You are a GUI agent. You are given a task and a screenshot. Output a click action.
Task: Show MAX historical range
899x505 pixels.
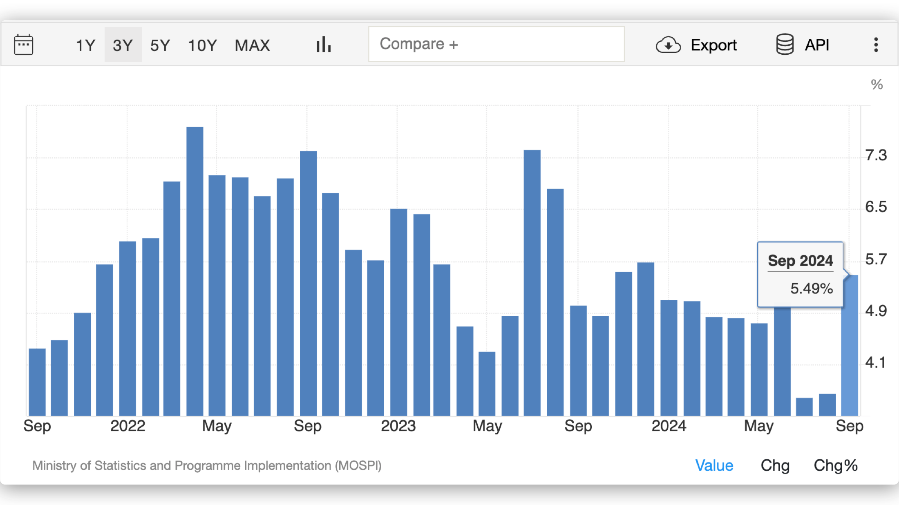252,45
